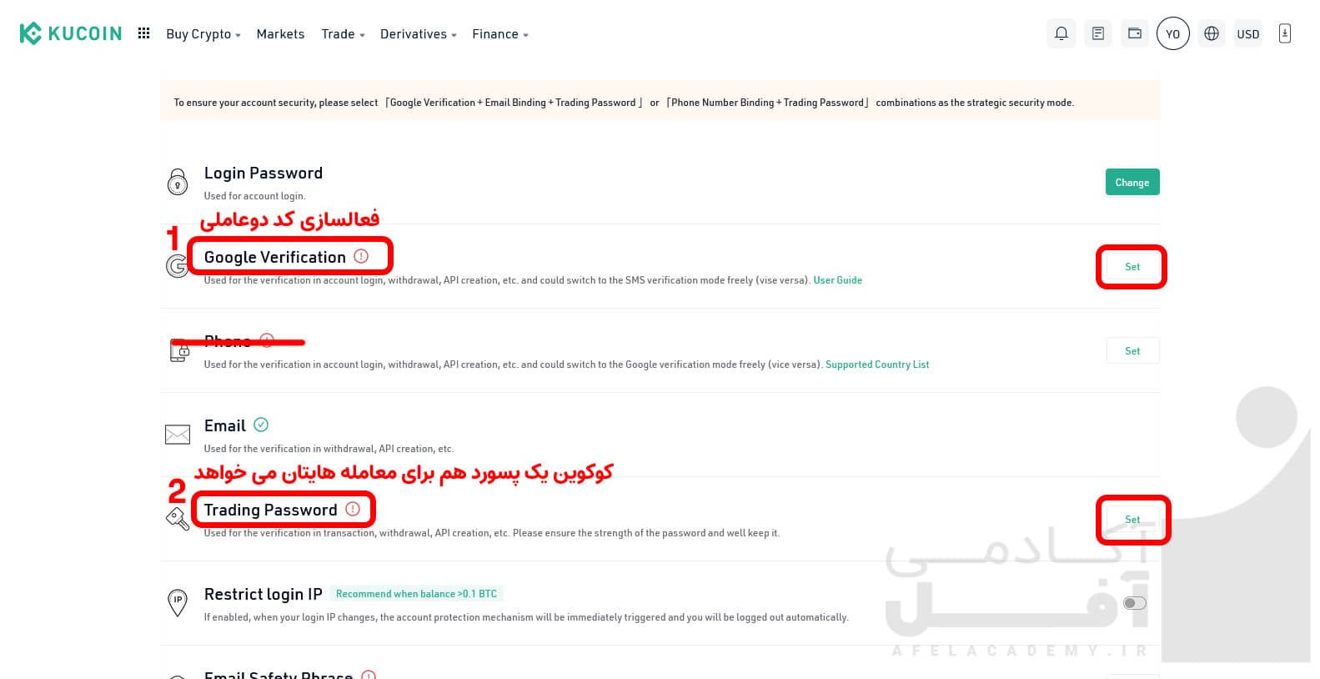Open the Supported Country List link
The height and width of the screenshot is (679, 1320).
877,365
